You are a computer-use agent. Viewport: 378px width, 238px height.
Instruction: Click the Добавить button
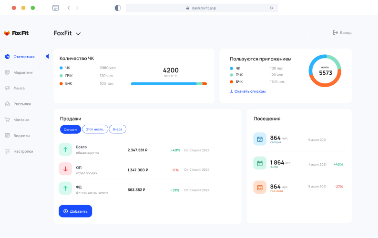point(75,211)
